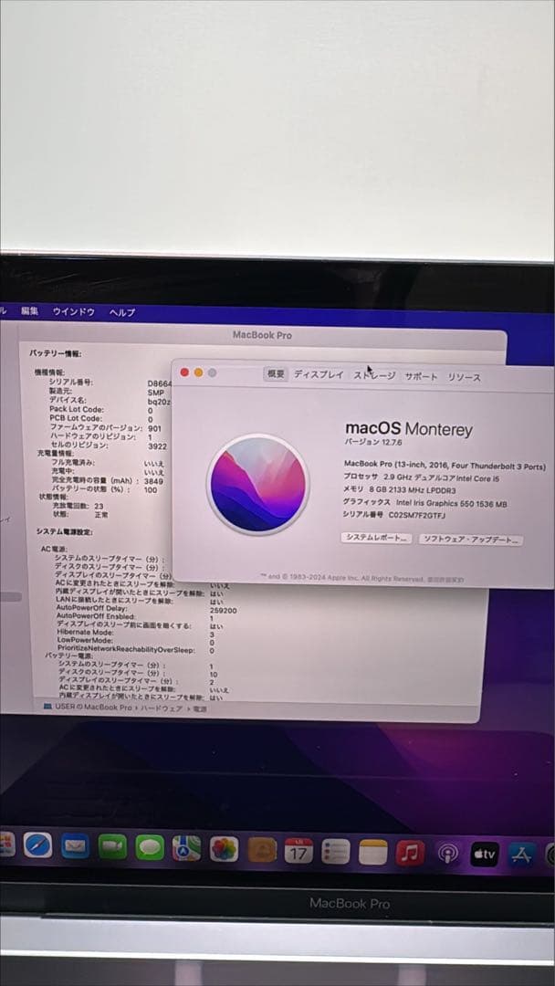Screen dimensions: 555x986
Task: Open the ヘルプ menu
Action: point(122,312)
